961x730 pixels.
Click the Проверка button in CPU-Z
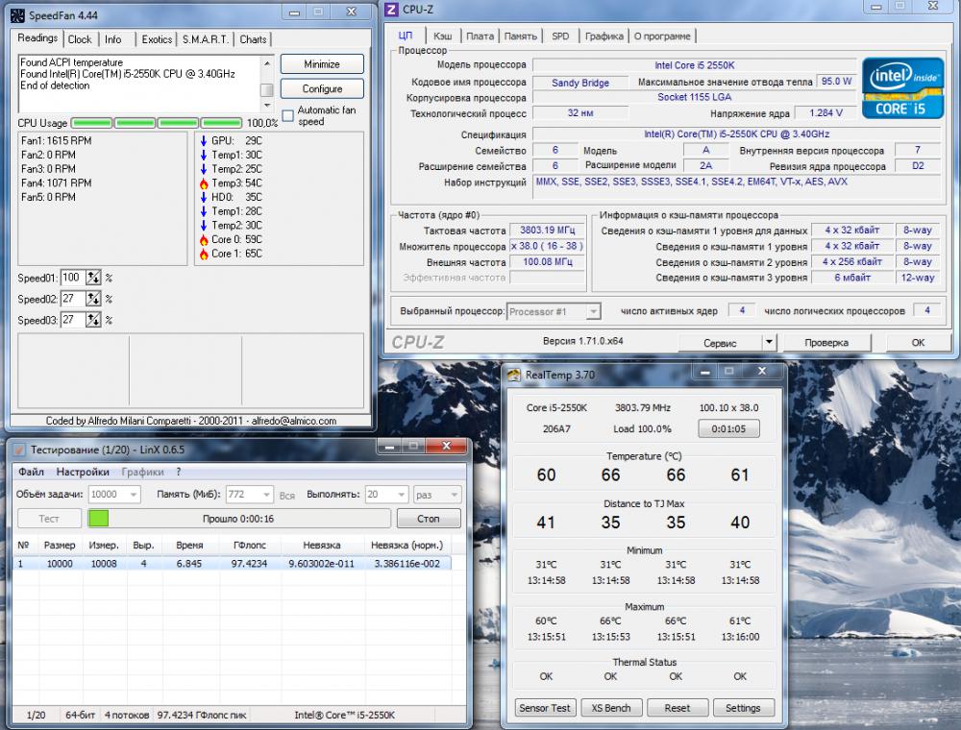click(826, 342)
